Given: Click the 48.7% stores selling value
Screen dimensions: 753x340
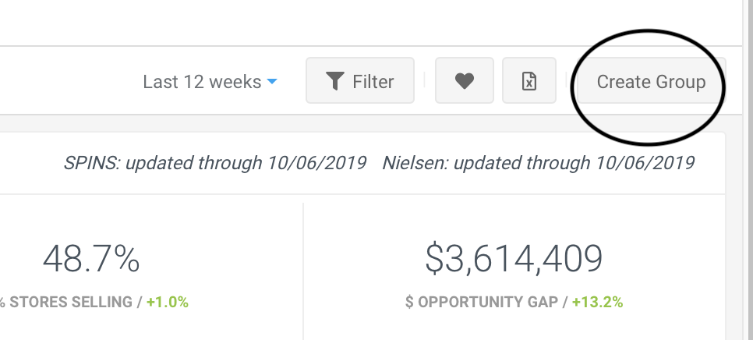Looking at the screenshot, I should pyautogui.click(x=91, y=259).
